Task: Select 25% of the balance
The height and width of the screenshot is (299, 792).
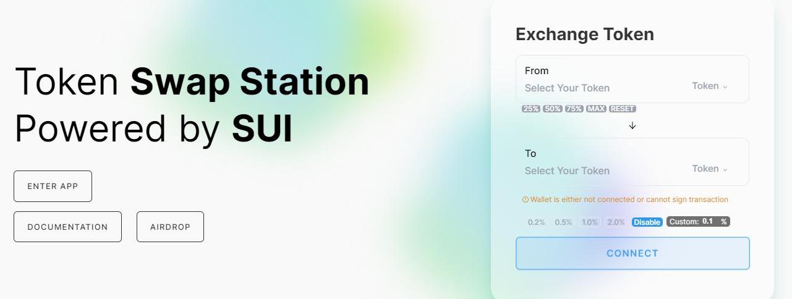Action: (x=530, y=109)
